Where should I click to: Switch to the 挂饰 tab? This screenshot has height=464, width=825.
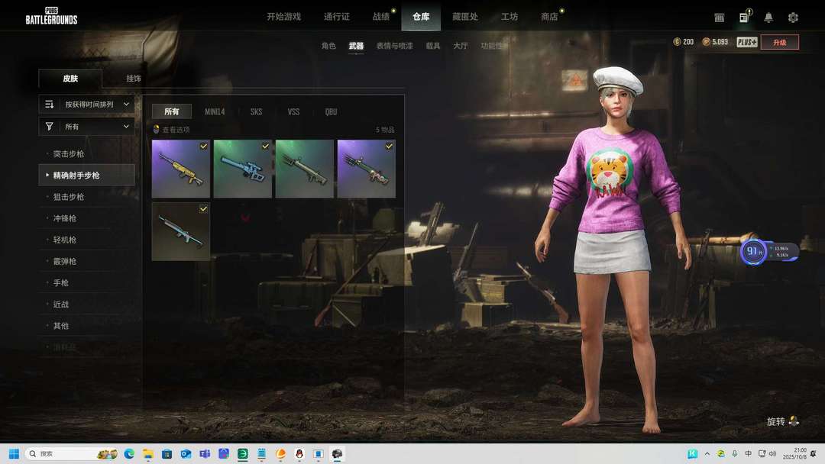click(134, 79)
